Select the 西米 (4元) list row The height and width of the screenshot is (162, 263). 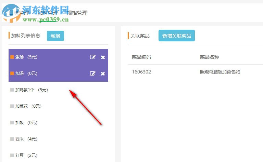pos(58,139)
